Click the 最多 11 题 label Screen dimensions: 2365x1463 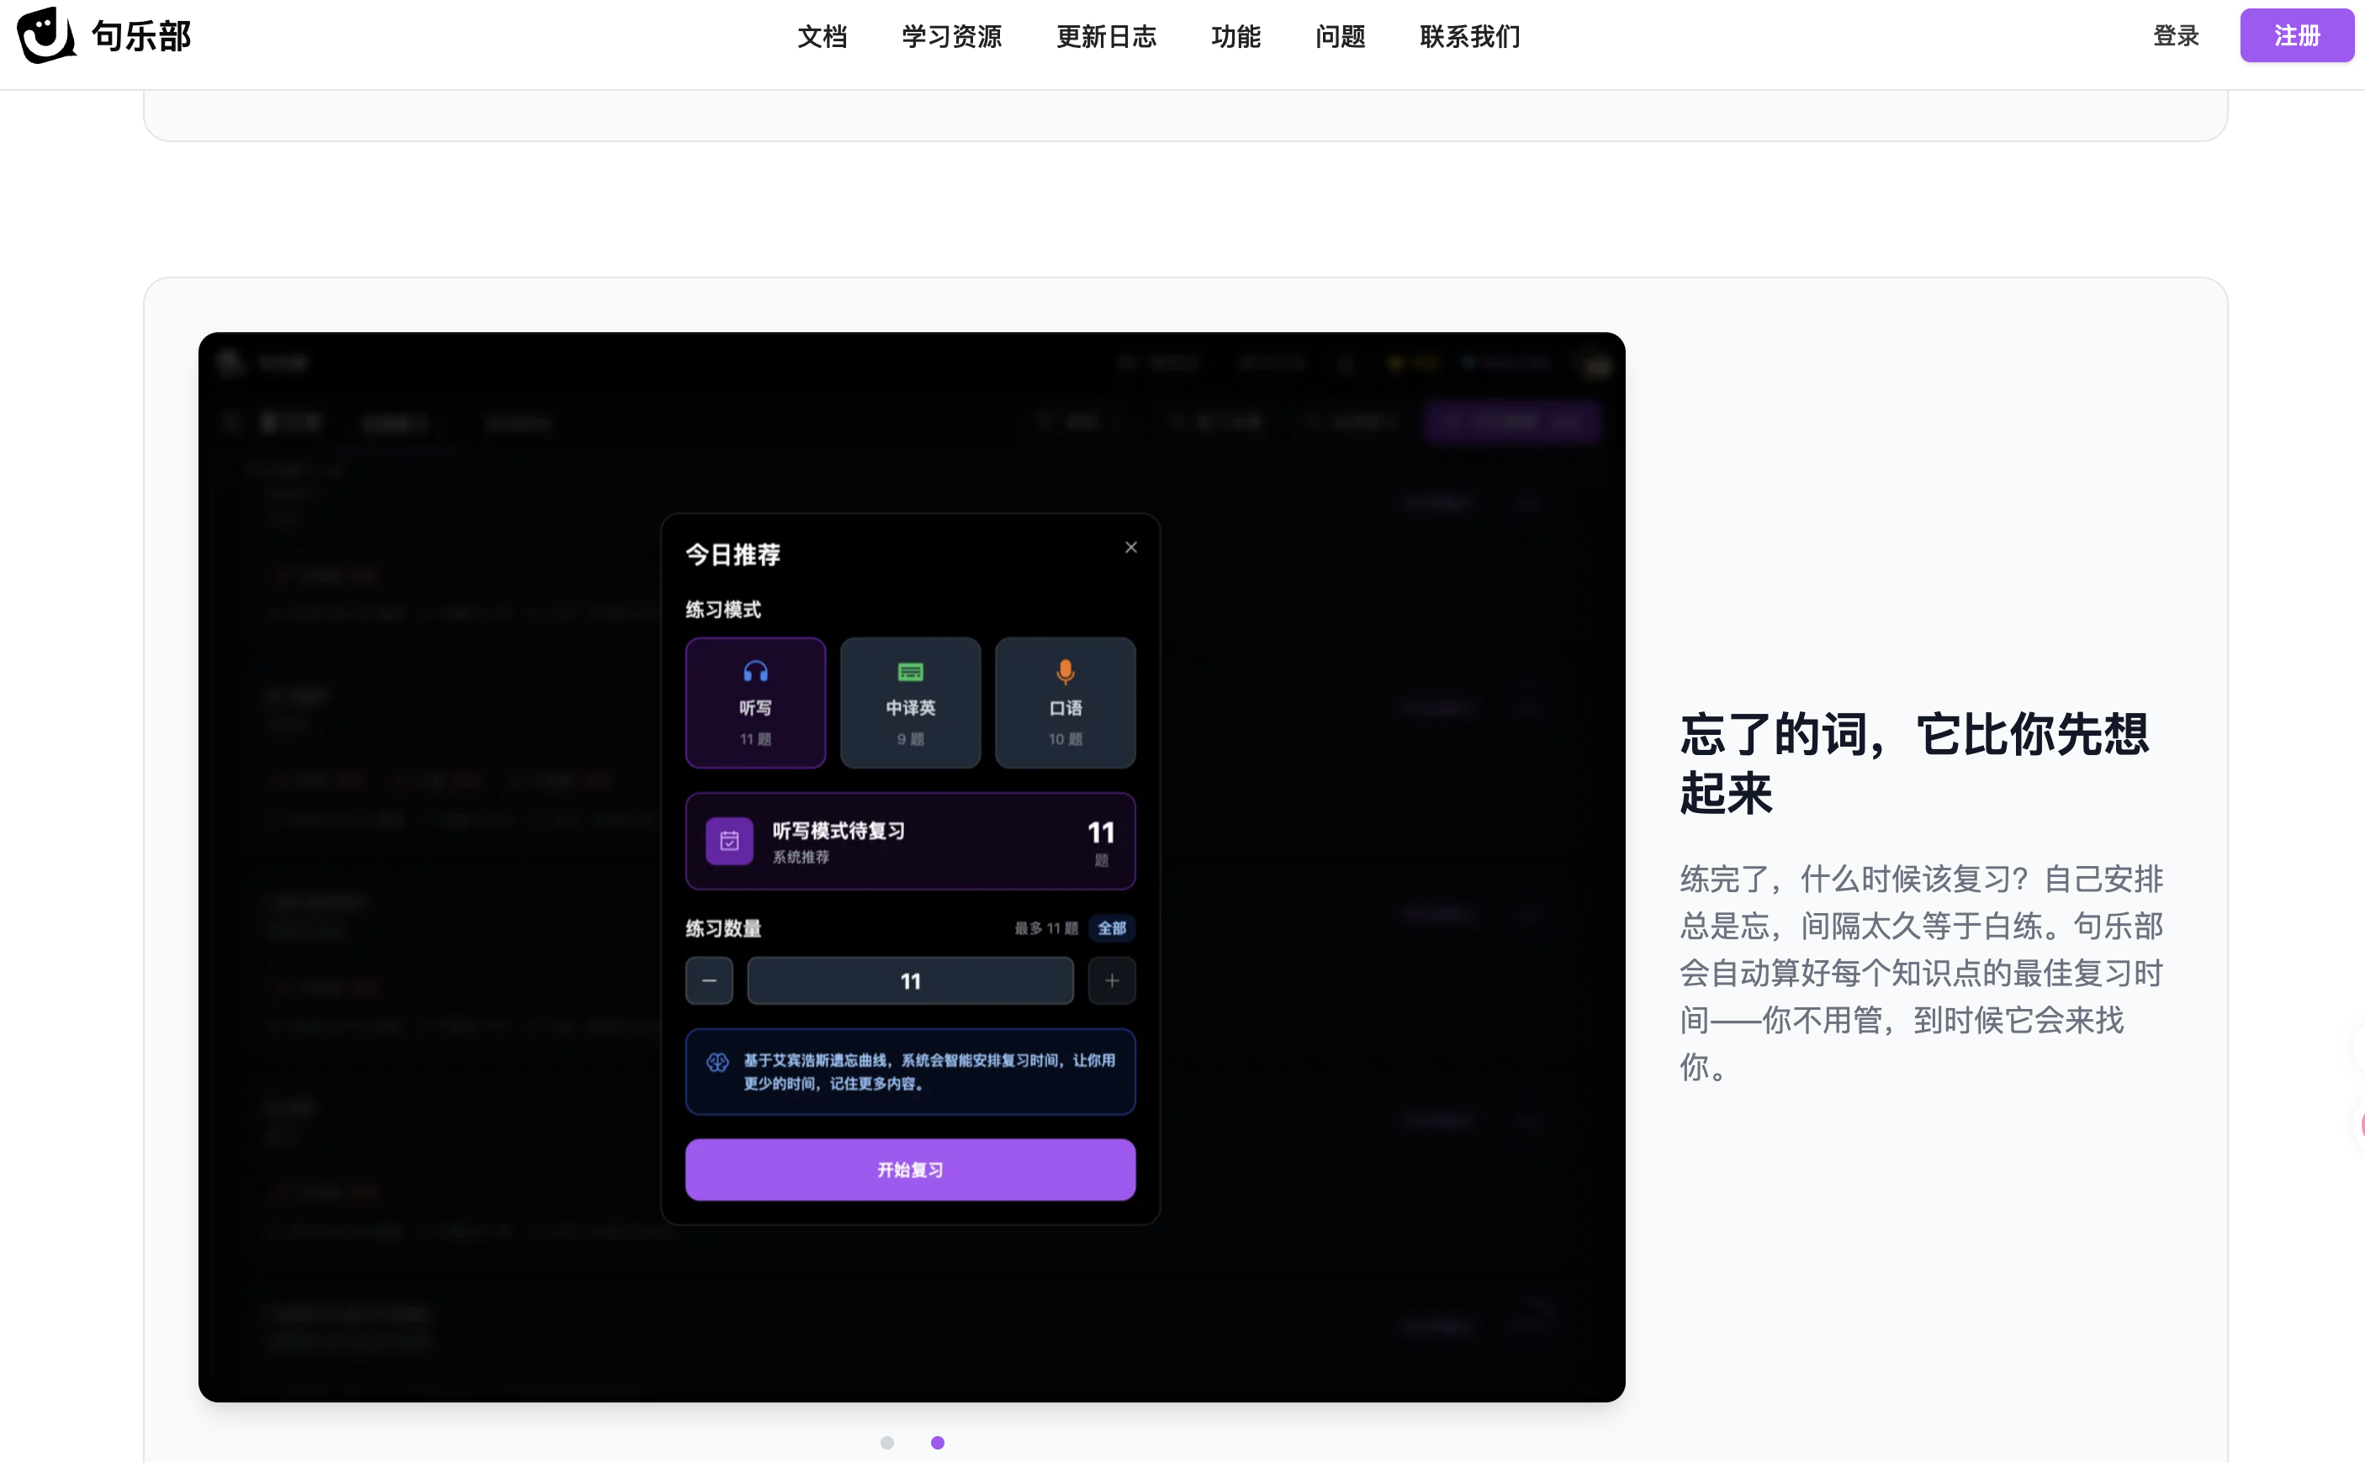(1046, 929)
